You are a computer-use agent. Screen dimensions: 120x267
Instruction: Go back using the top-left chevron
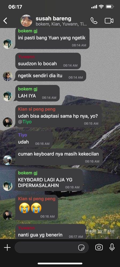pyautogui.click(x=5, y=21)
